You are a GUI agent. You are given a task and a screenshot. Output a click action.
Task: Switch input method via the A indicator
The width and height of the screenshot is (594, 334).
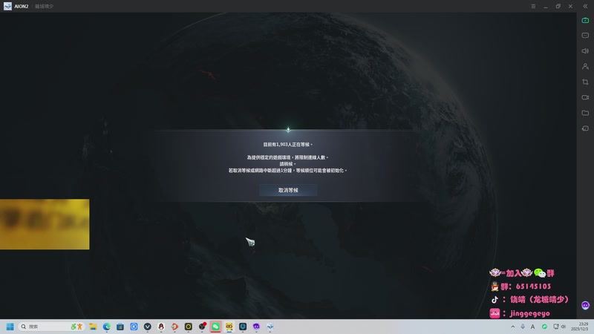pos(532,327)
